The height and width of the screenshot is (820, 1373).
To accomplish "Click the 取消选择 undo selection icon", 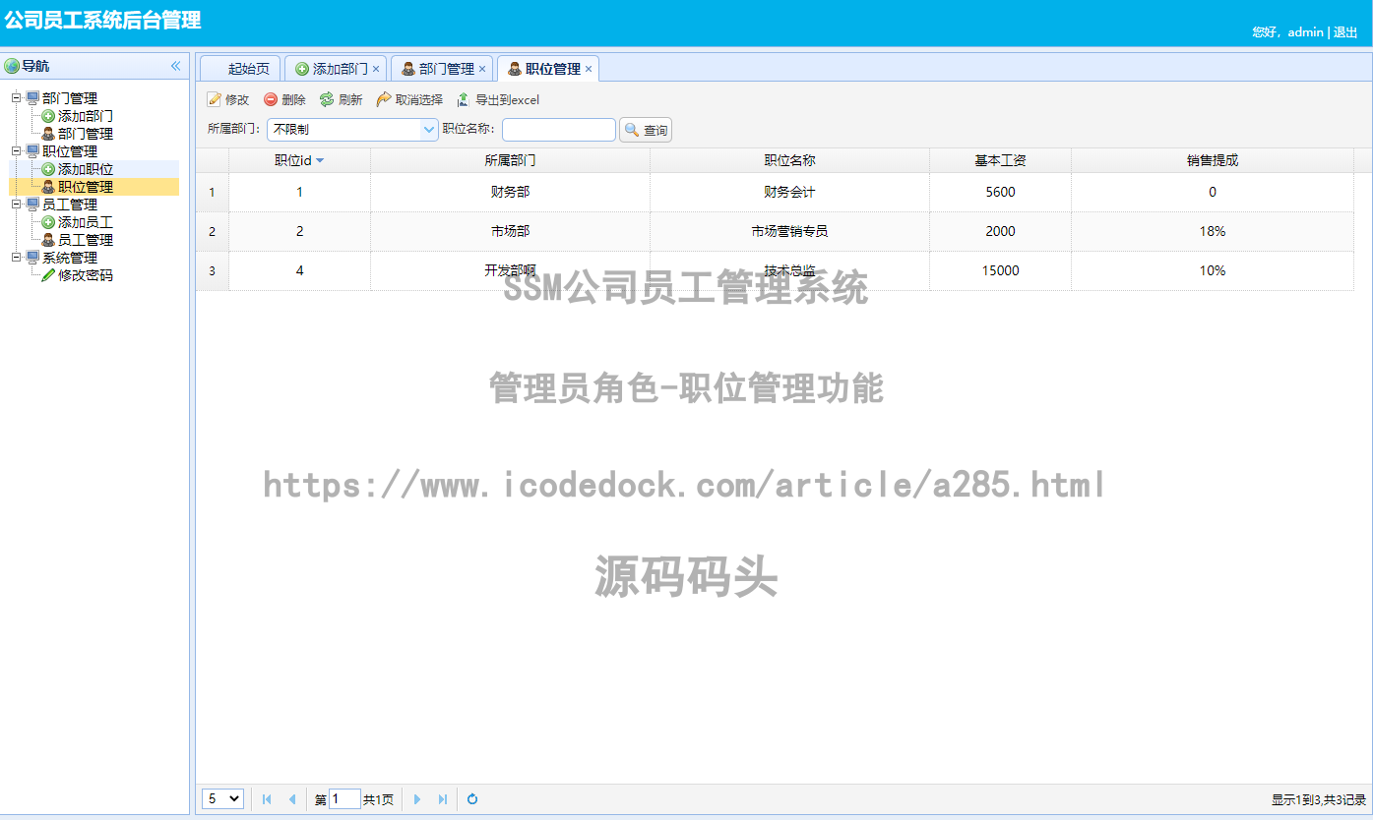I will point(384,100).
